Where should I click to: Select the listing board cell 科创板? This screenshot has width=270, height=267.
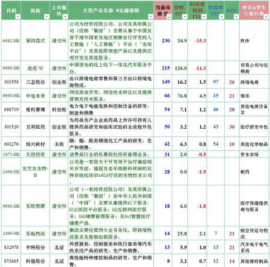(x=59, y=109)
